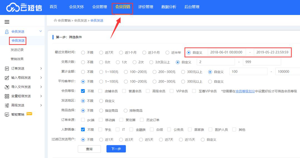Click the 变量短信发送 grid icon
The height and width of the screenshot is (158, 300).
(7, 96)
